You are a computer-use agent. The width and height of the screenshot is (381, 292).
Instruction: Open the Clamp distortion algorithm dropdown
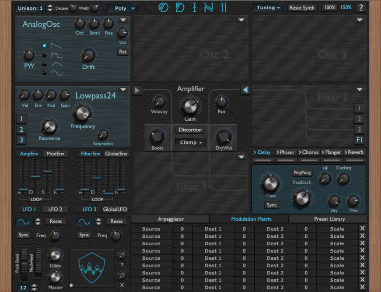190,142
